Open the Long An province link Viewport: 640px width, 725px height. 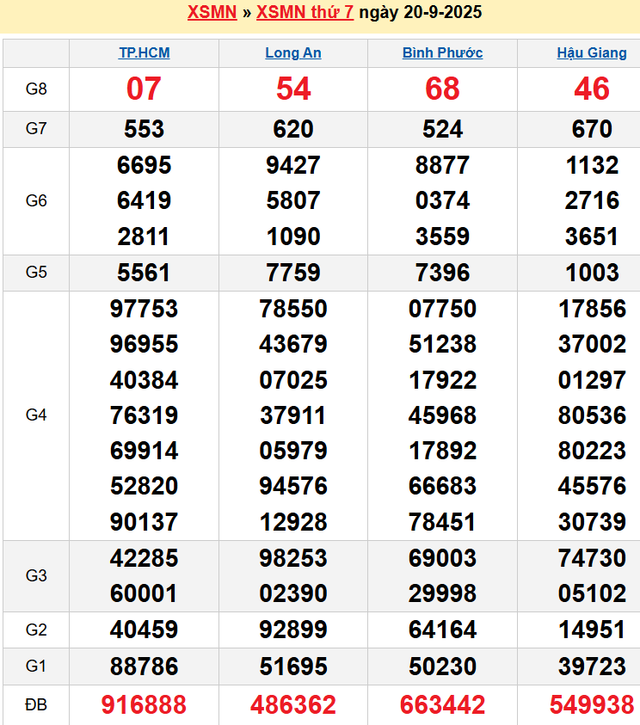293,53
